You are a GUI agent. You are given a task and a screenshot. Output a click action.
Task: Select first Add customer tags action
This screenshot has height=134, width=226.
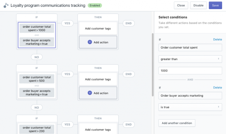[98, 28]
